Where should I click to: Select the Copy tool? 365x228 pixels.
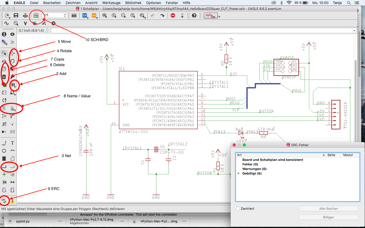coord(4,69)
